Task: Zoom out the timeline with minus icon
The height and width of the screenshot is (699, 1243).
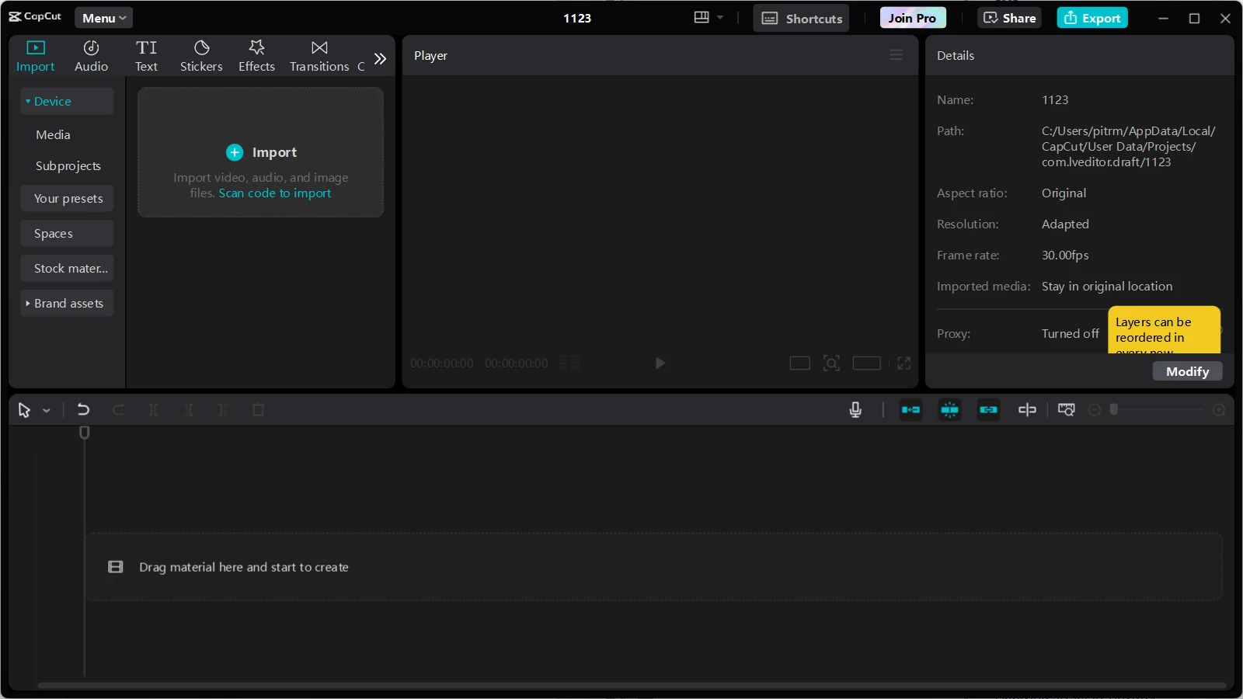Action: [1095, 409]
